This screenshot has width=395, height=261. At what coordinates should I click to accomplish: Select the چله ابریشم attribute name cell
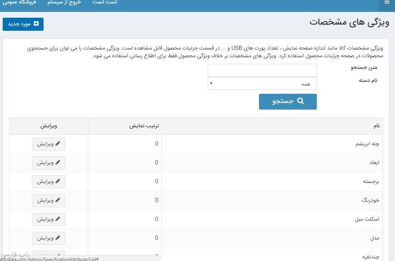[x=367, y=144]
